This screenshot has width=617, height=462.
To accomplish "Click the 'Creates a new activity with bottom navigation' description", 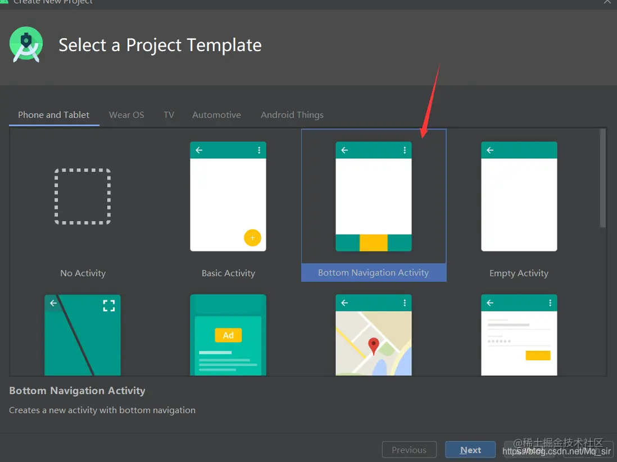I will [102, 410].
